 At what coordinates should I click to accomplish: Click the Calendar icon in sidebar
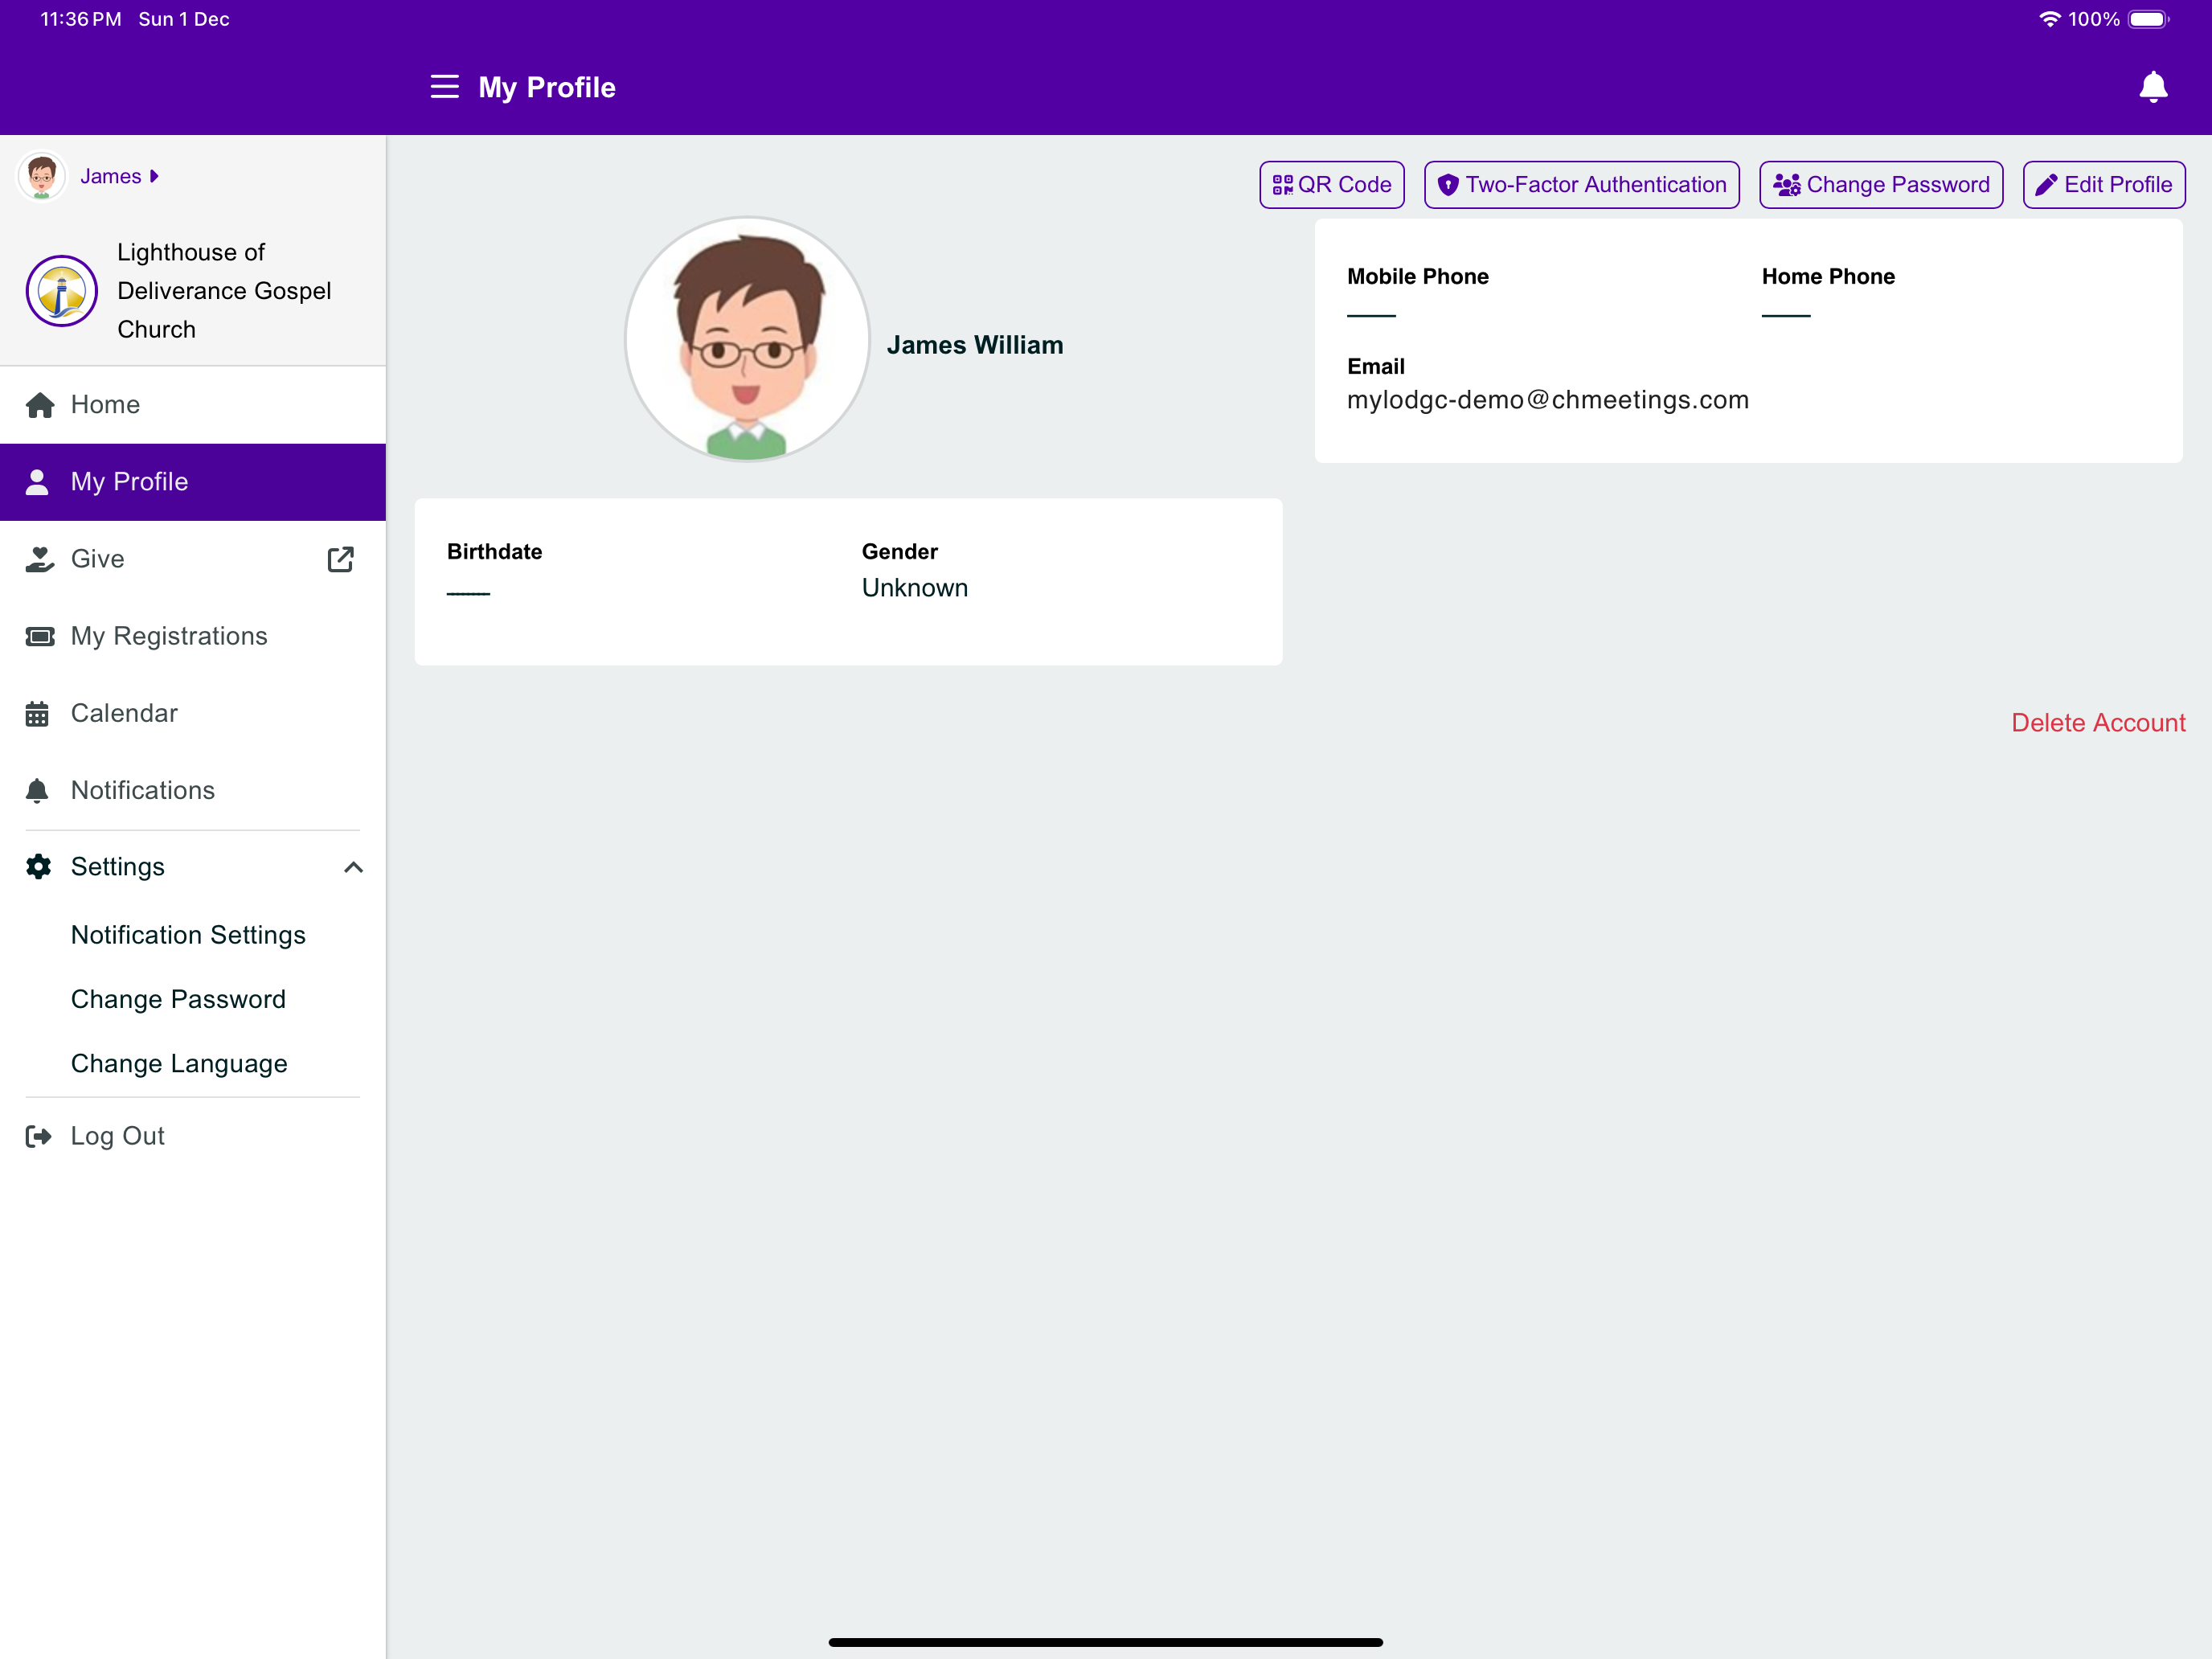pos(37,714)
